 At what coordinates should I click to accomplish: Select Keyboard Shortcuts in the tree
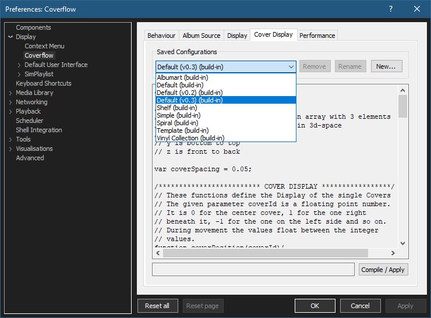[44, 83]
